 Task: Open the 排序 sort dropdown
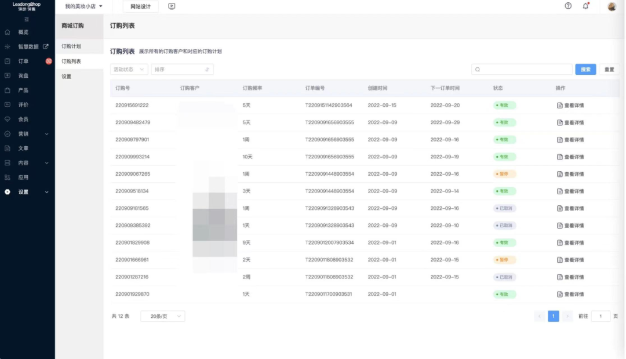[182, 70]
